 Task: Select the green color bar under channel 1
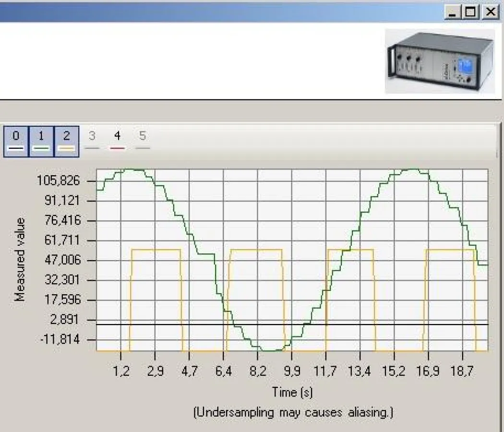(41, 144)
